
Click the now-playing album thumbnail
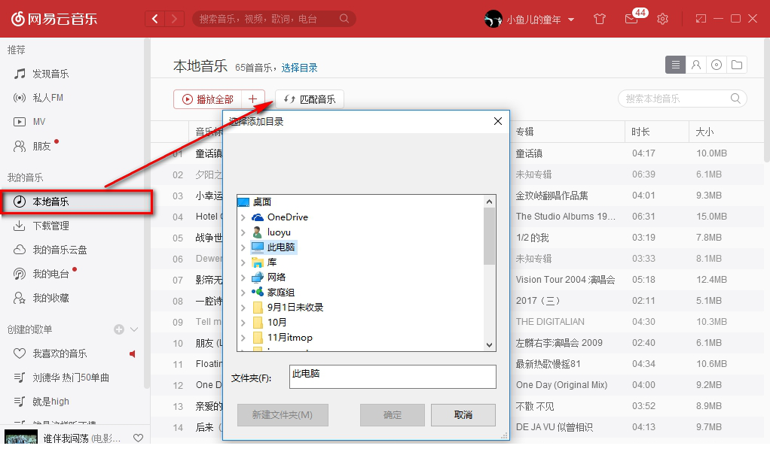[x=21, y=436]
